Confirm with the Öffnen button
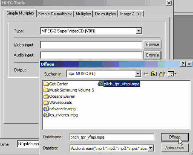Viewport: 193px width, 155px height. tap(175, 137)
